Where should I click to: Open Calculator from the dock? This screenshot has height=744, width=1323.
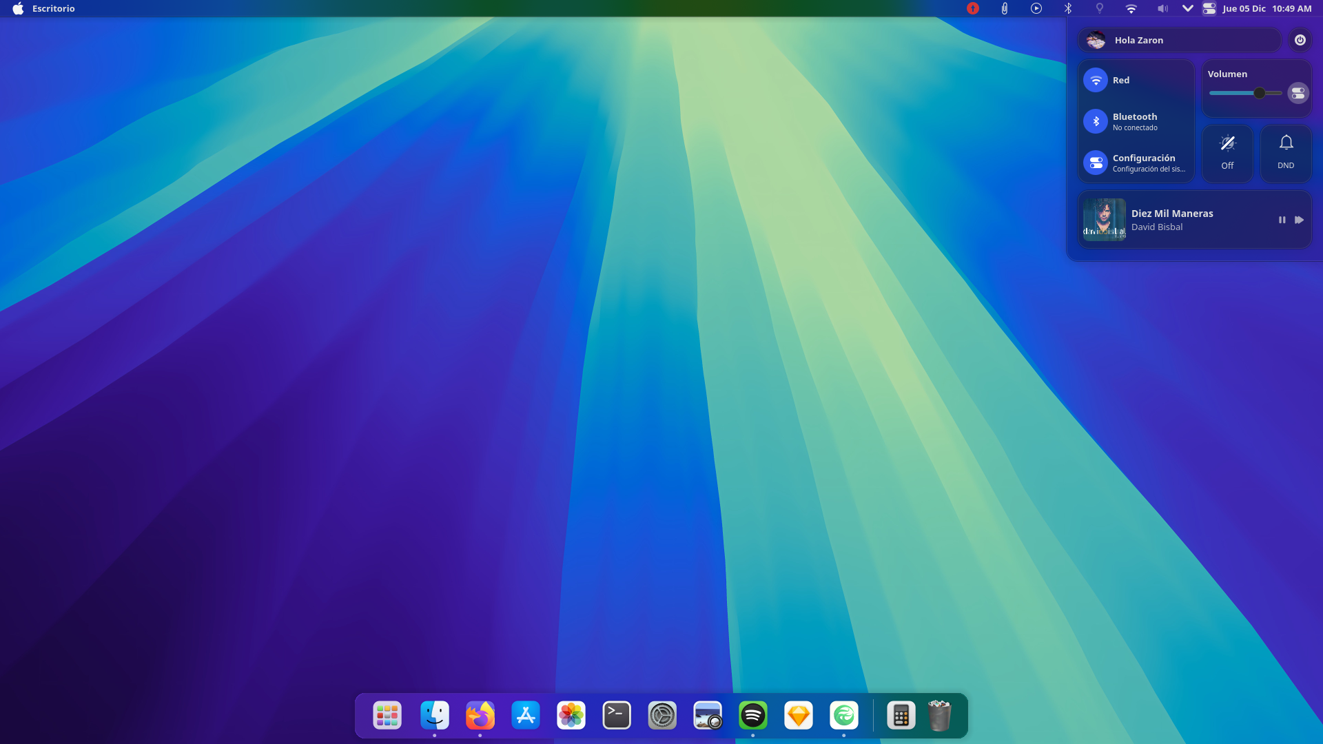pyautogui.click(x=901, y=716)
